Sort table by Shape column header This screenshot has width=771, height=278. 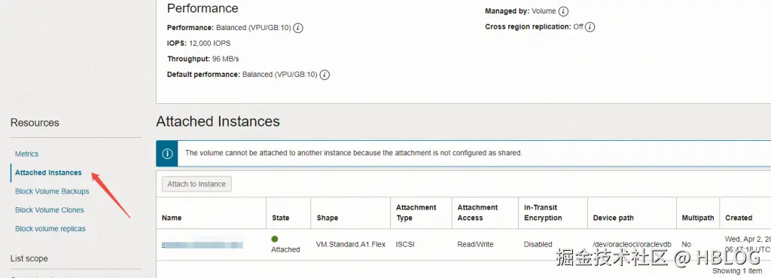(x=328, y=218)
